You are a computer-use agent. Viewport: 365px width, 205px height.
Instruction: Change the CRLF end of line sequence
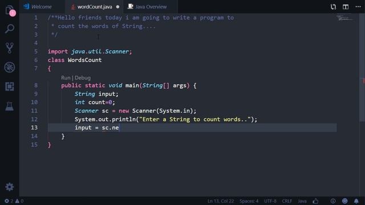pos(287,201)
